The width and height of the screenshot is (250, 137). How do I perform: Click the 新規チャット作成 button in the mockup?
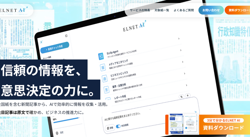tap(55, 47)
